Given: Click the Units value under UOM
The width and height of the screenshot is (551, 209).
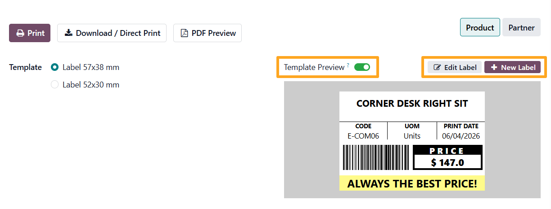Looking at the screenshot, I should pos(412,136).
